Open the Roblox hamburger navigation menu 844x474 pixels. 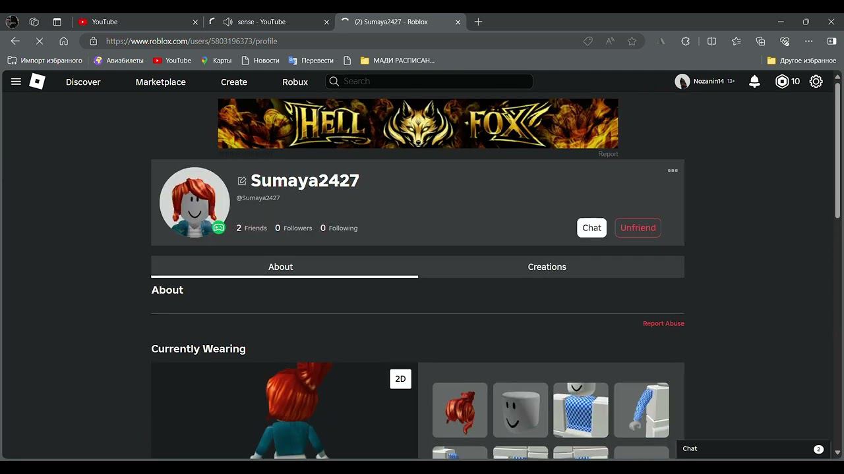point(16,82)
